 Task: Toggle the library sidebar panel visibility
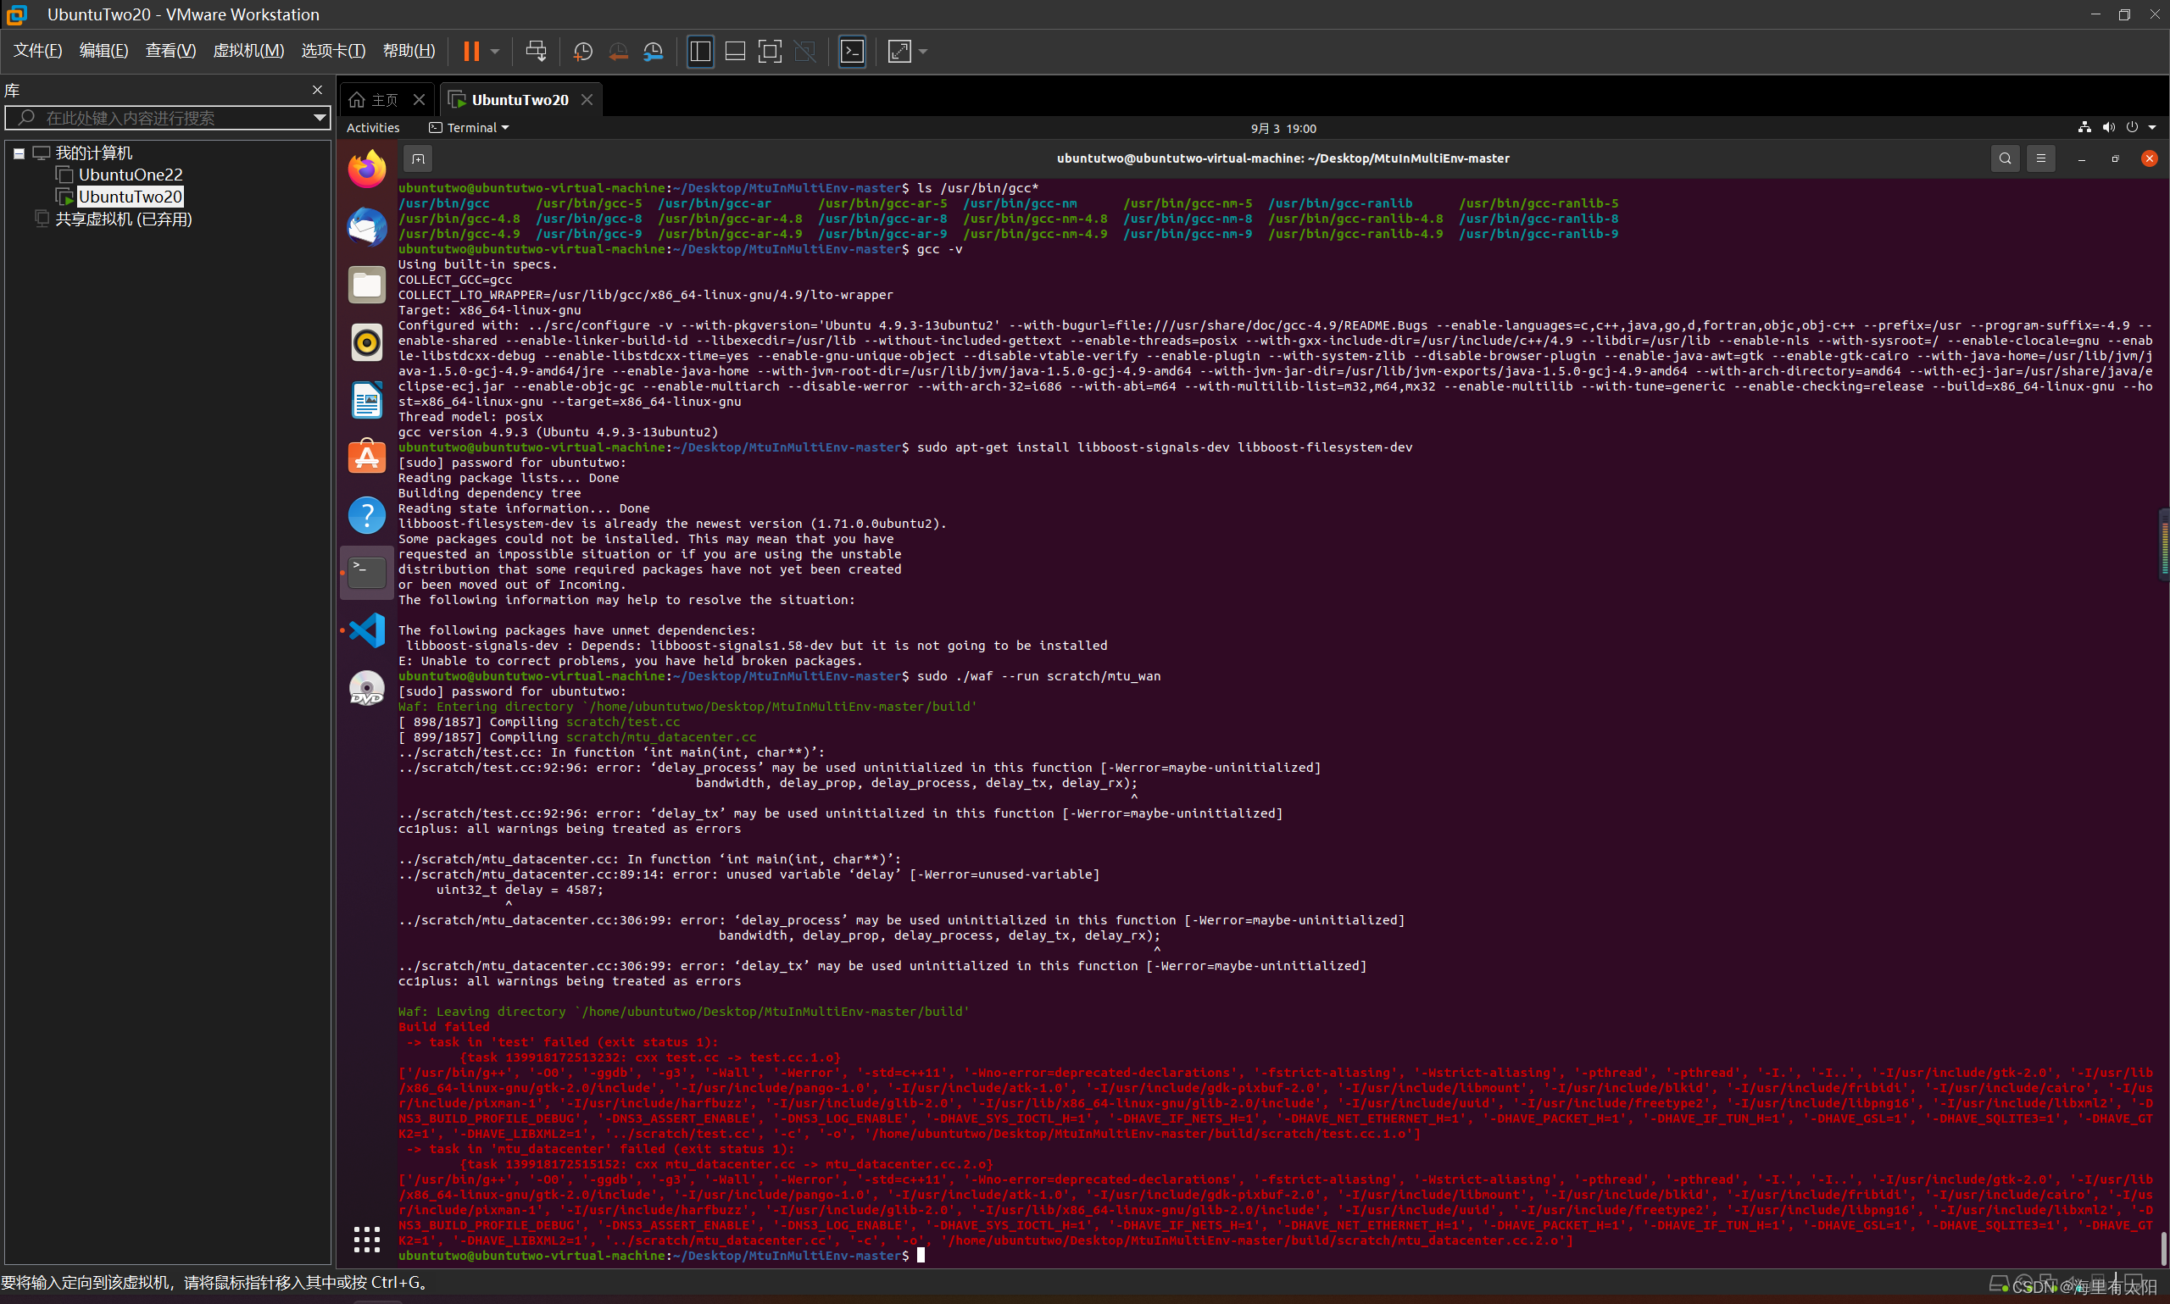tap(699, 51)
